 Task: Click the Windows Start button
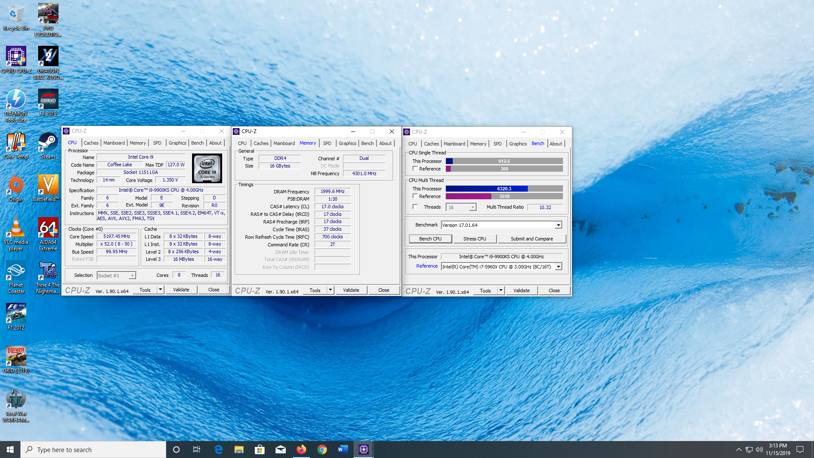[x=10, y=450]
